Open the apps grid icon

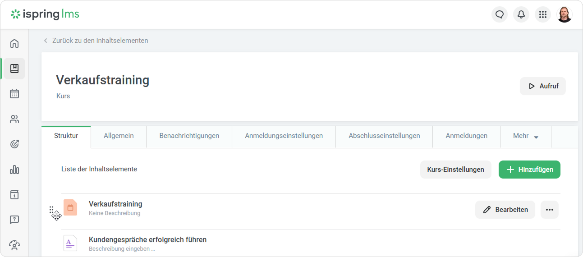click(543, 14)
